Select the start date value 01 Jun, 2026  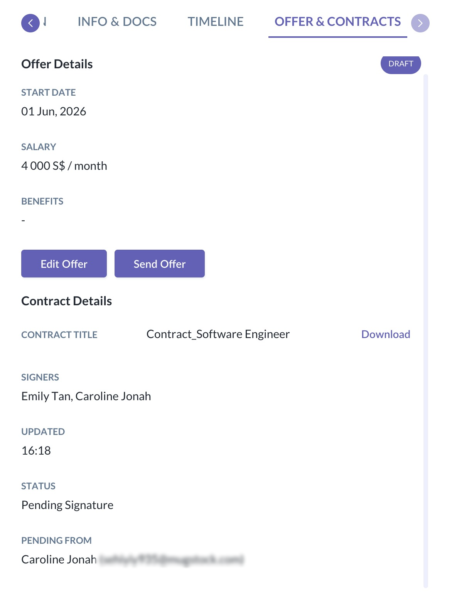54,112
